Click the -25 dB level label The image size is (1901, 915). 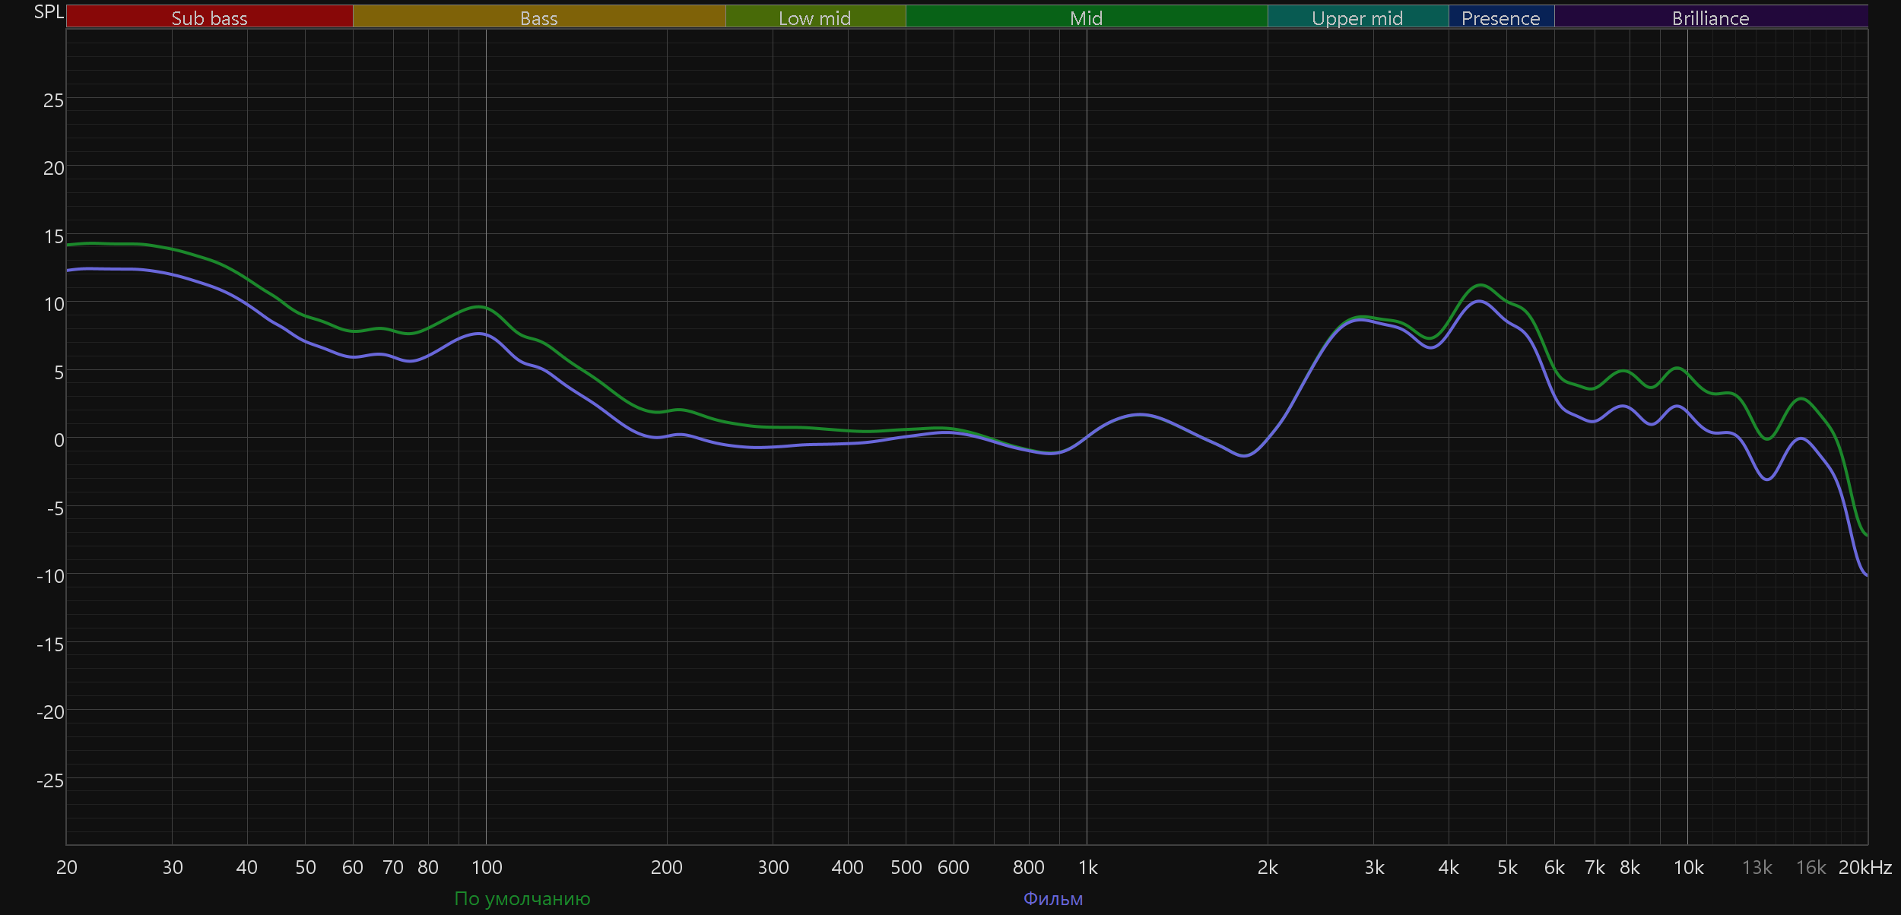point(50,780)
